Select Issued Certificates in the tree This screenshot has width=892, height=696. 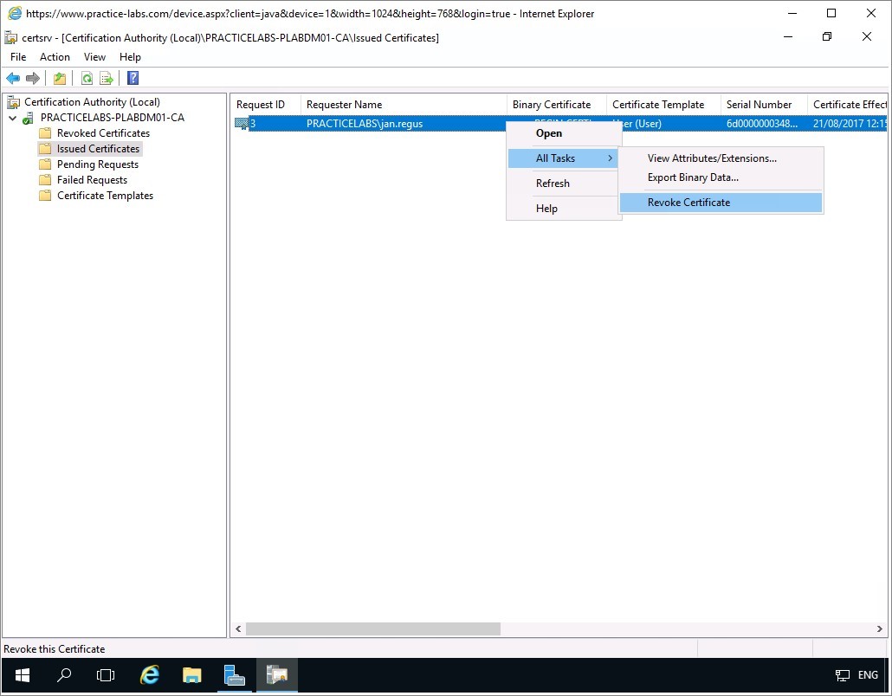(x=98, y=148)
